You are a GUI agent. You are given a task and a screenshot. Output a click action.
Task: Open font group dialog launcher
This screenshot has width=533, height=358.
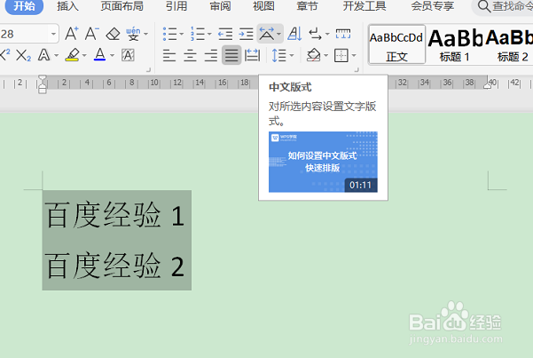click(x=148, y=70)
